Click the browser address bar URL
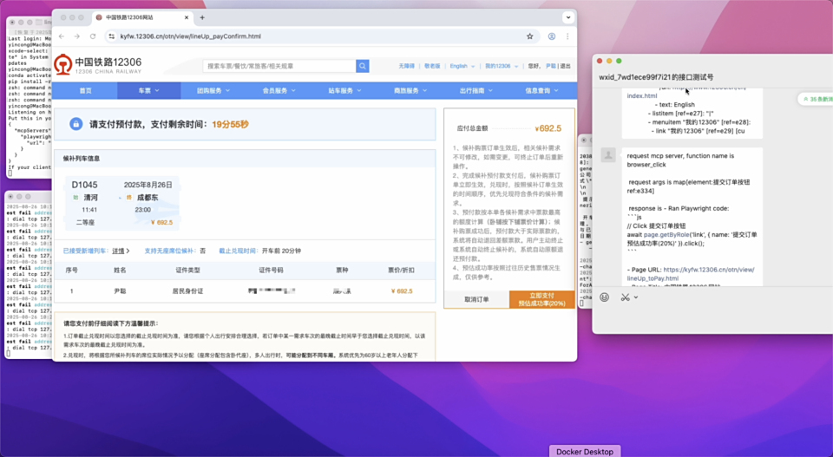Screen dimensions: 833x457 click(190, 36)
